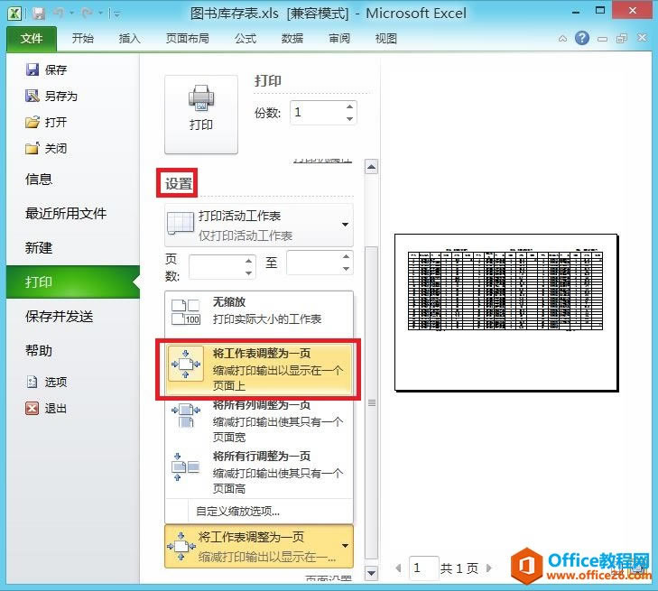Decrease the start page with its down arrow
Image resolution: width=658 pixels, height=591 pixels.
point(248,273)
